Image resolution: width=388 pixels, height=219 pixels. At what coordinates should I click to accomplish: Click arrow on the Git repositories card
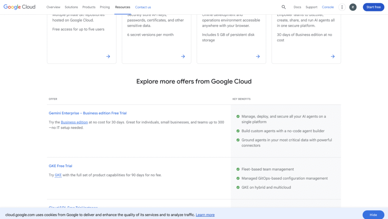click(x=108, y=56)
